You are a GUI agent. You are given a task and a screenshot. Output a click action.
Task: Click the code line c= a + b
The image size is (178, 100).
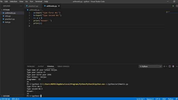coord(38,18)
